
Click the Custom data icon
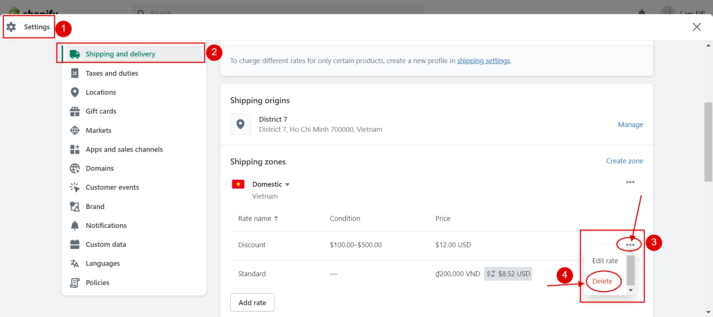pos(75,244)
